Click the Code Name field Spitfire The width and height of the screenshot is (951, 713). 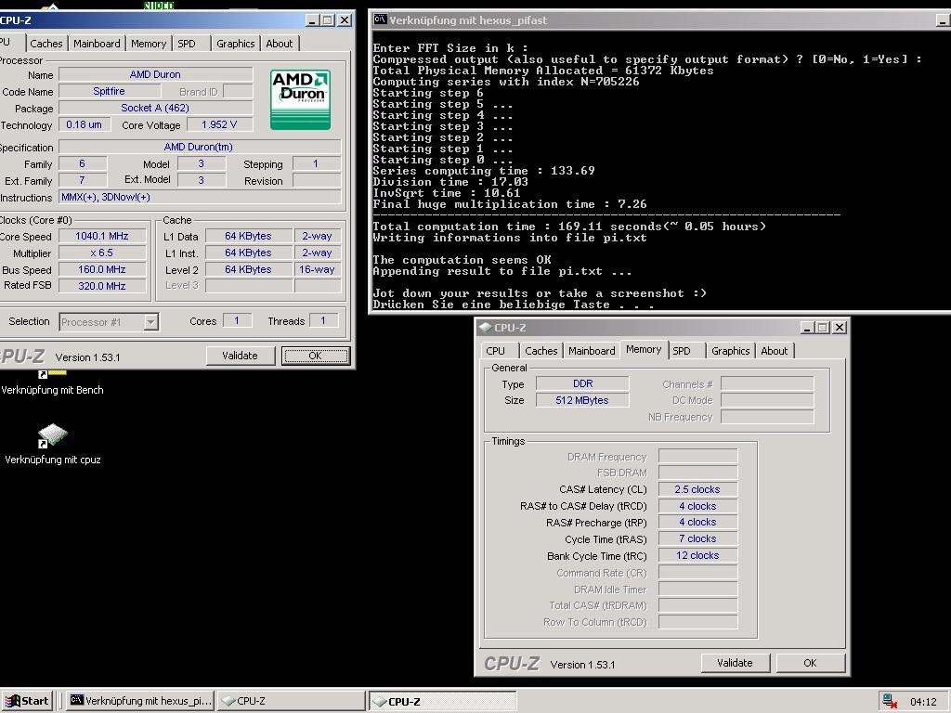(110, 92)
